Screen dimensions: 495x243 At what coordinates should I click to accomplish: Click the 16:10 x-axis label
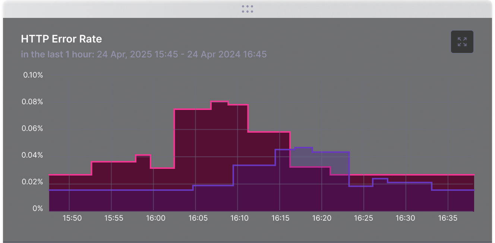(x=239, y=218)
